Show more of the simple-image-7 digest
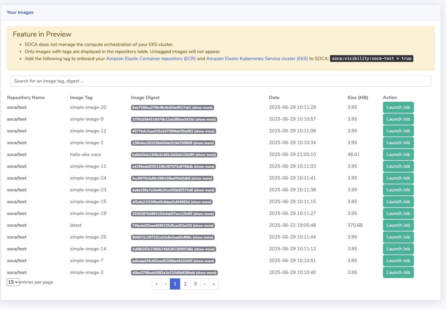Viewport: 446px width, 309px height. [x=204, y=261]
